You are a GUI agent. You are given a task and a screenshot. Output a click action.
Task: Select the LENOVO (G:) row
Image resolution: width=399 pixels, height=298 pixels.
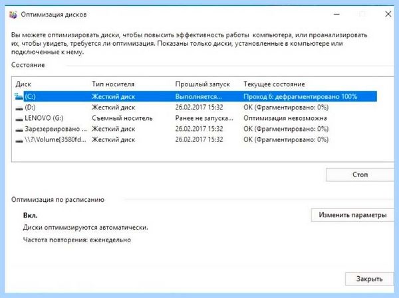click(x=196, y=118)
